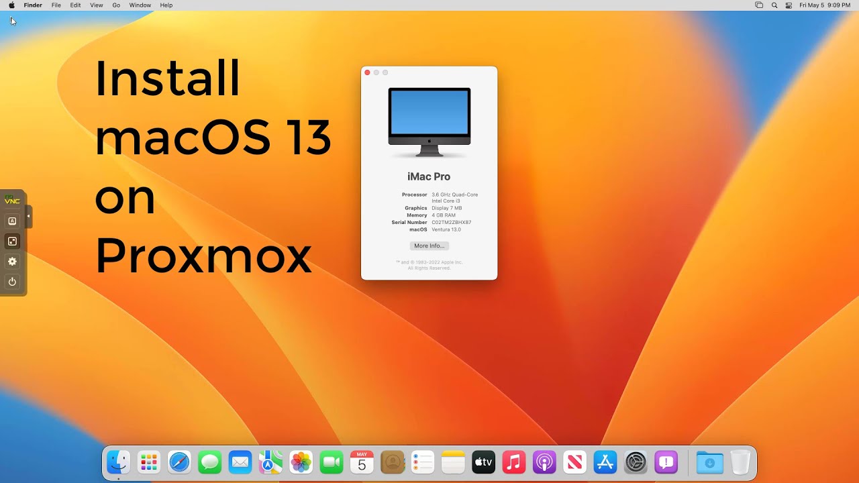
Task: Open Contacts from the Dock
Action: pyautogui.click(x=393, y=462)
